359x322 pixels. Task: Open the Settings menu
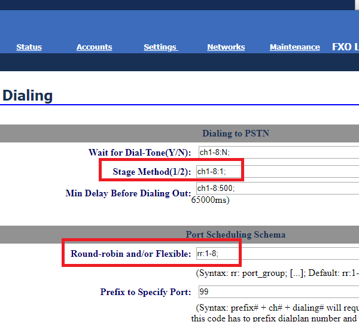160,47
